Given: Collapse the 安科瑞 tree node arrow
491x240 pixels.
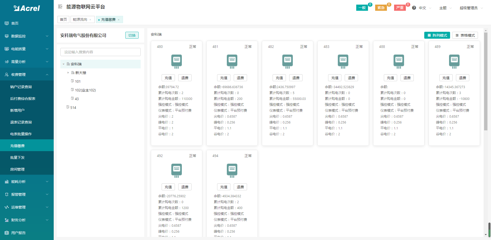Looking at the screenshot, I should (x=64, y=64).
